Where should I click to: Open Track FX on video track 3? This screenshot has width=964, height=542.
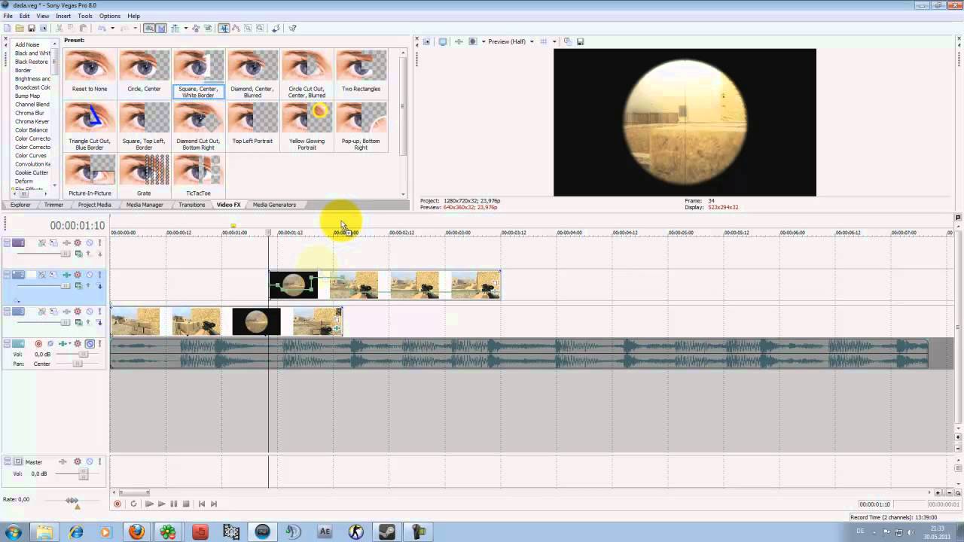click(x=66, y=311)
